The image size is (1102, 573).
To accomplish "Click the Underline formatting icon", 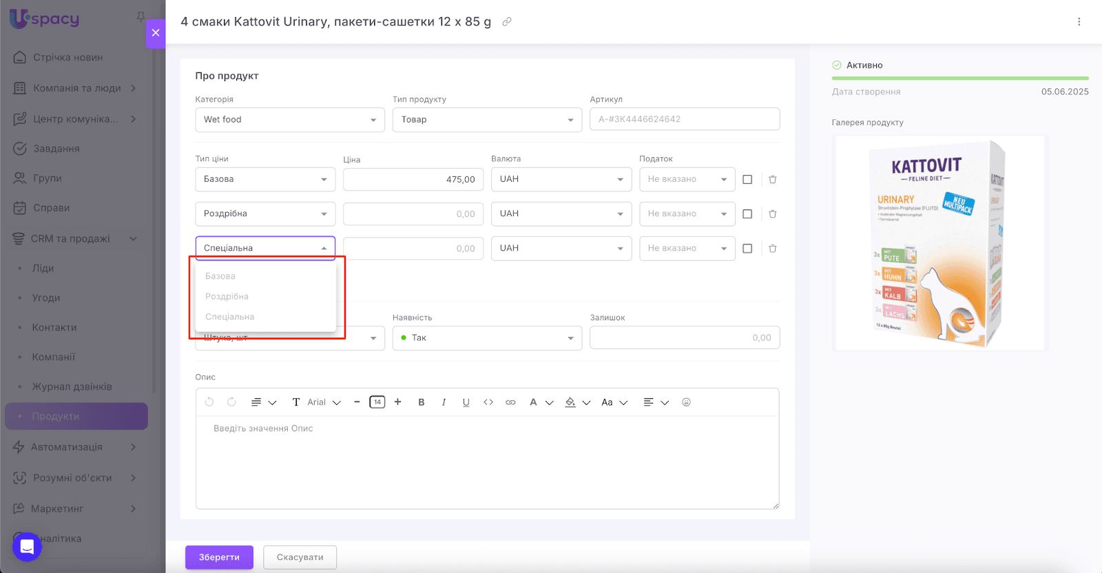I will click(466, 402).
